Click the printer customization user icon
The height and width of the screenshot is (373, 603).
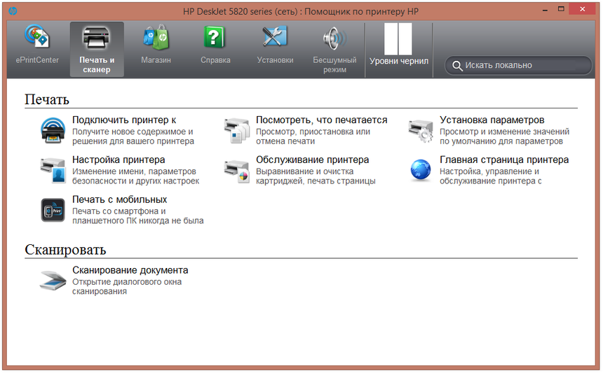pyautogui.click(x=53, y=170)
